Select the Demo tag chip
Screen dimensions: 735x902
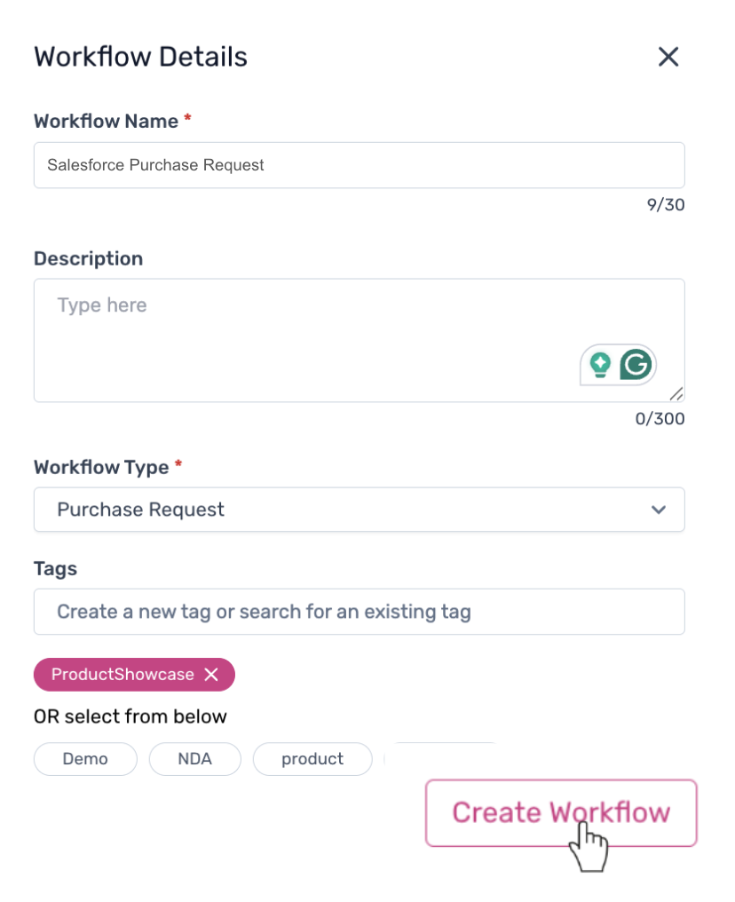point(85,759)
